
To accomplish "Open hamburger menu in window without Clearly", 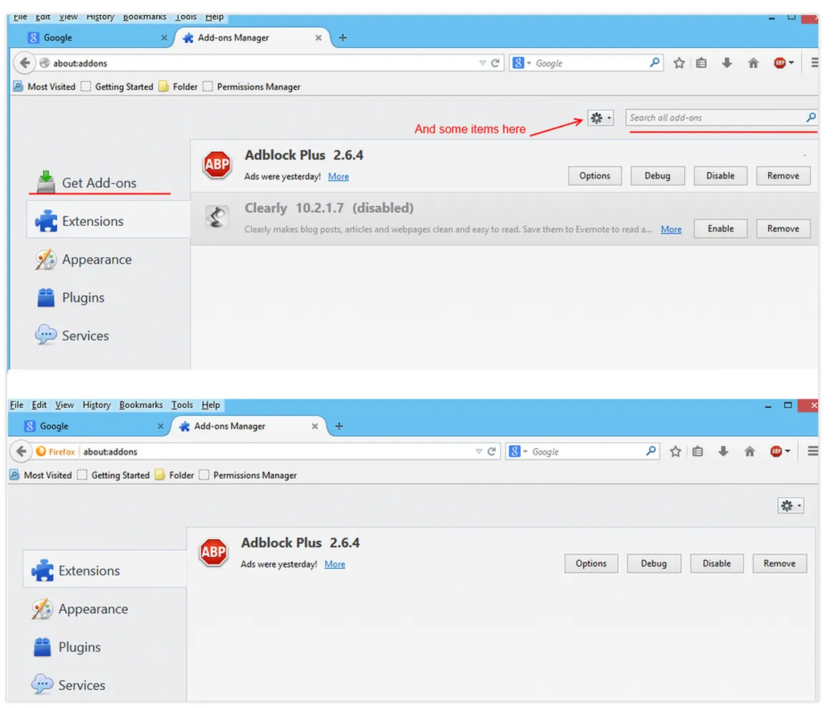I will click(x=812, y=452).
